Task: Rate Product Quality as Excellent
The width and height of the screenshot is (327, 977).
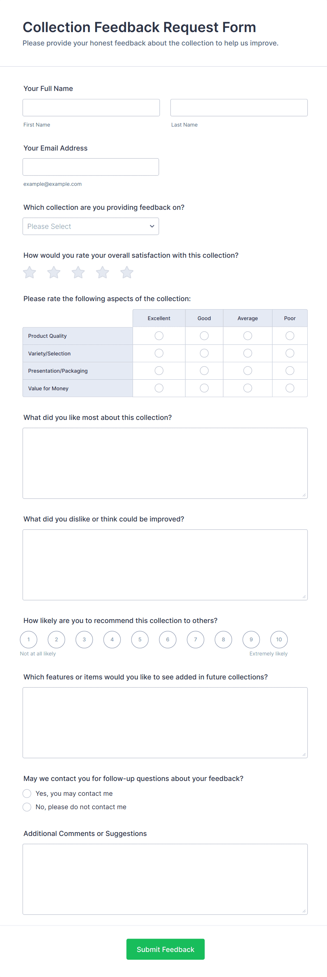Action: tap(159, 336)
